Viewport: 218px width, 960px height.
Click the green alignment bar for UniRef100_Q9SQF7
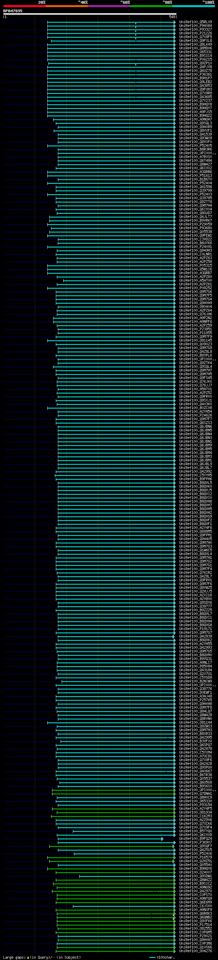pos(111,846)
